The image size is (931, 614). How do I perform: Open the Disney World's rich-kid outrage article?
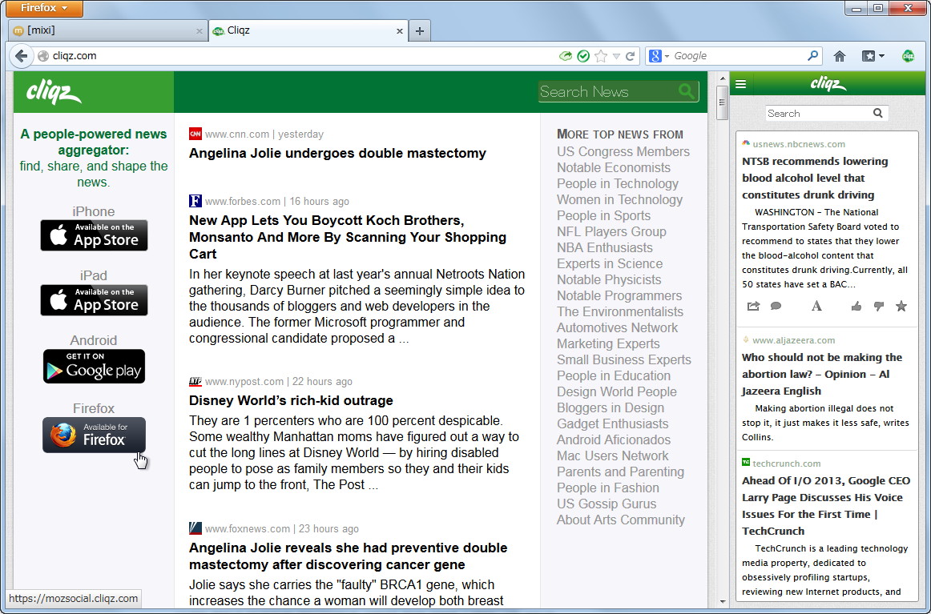(291, 400)
